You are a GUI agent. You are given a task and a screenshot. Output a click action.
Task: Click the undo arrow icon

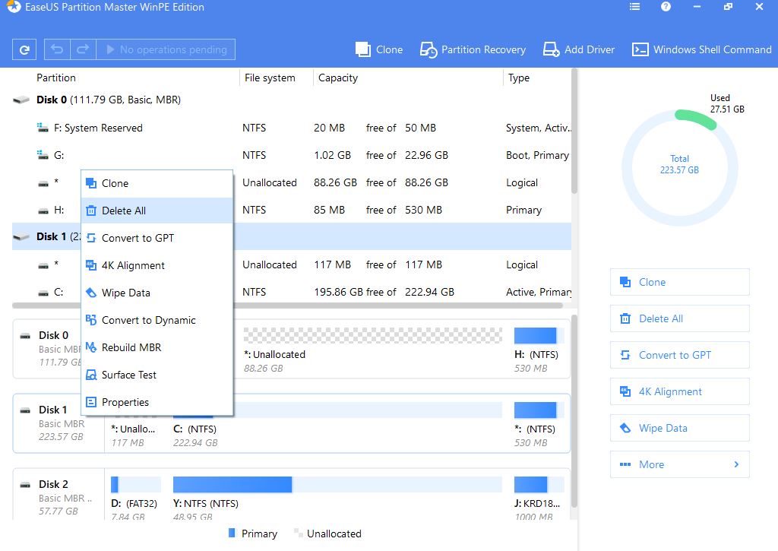point(57,50)
